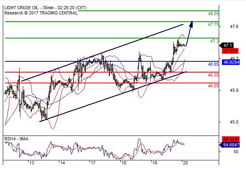Click the RSI axis label 50
The width and height of the screenshot is (246, 170).
(236, 152)
